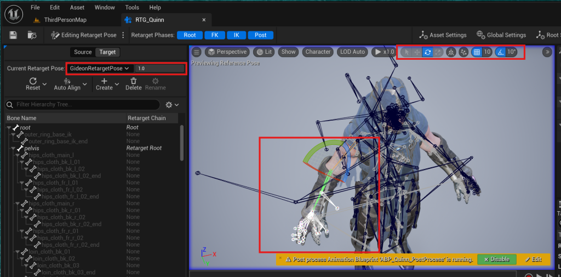Screen dimensions: 561x277
Task: Click the Editing Retarget Pose figure icon
Action: (55, 35)
